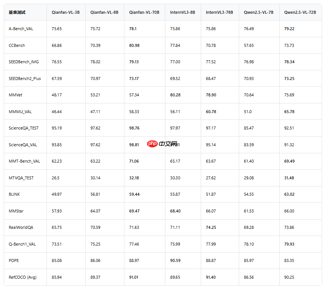The height and width of the screenshot is (288, 324).
Task: Select the Qwen2.5-VL-72B column header
Action: 300,12
